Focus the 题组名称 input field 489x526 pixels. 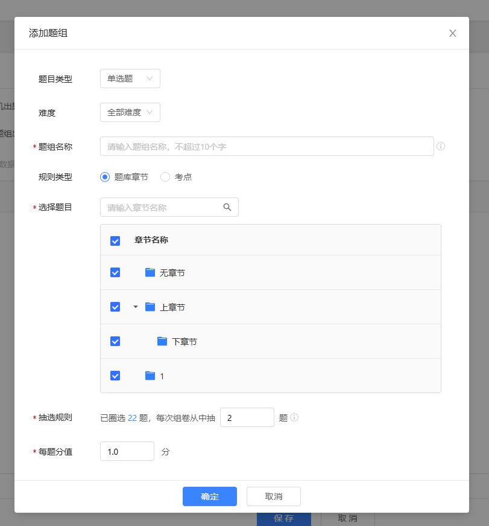click(267, 146)
